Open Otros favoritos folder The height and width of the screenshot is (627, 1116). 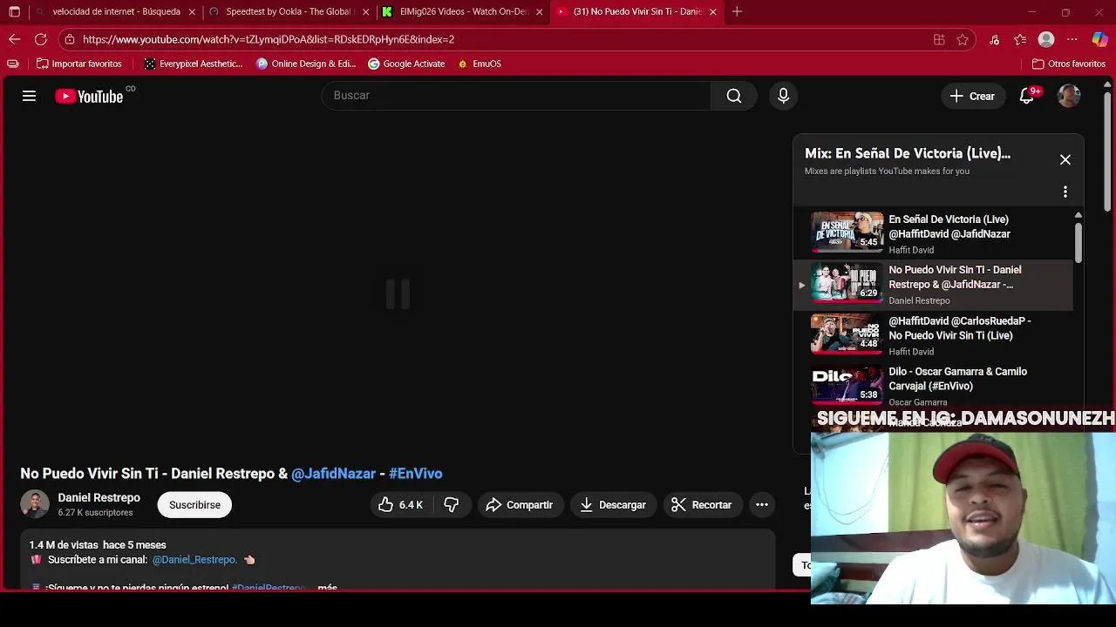[1069, 64]
